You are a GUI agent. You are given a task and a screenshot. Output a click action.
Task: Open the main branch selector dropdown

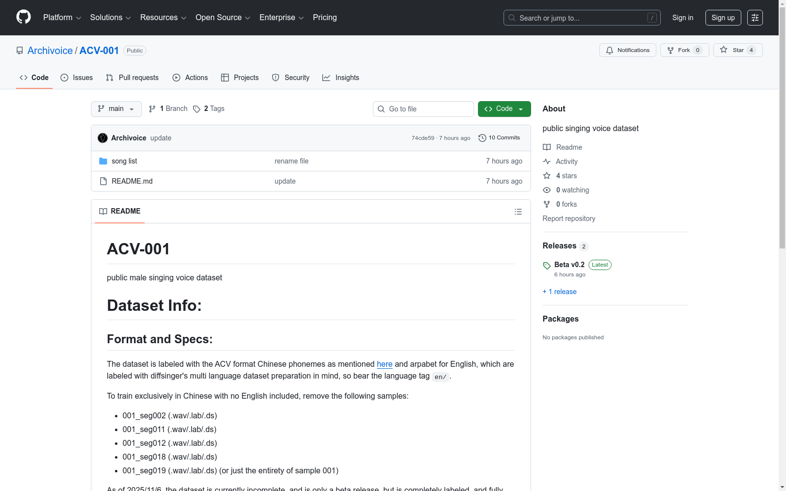point(116,109)
